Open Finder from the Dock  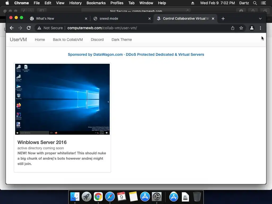pyautogui.click(x=75, y=197)
